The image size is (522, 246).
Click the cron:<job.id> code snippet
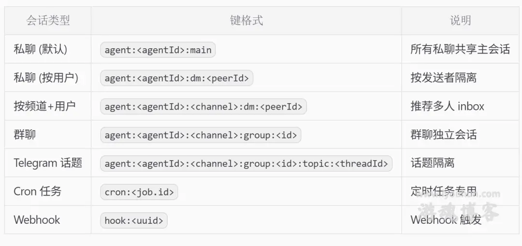[139, 192]
